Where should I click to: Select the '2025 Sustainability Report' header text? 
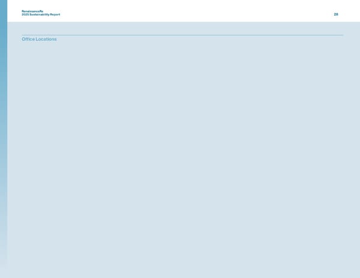click(41, 14)
